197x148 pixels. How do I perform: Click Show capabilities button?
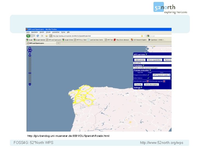(x=154, y=60)
